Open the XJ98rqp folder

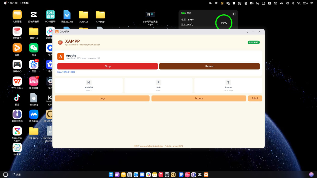click(100, 16)
